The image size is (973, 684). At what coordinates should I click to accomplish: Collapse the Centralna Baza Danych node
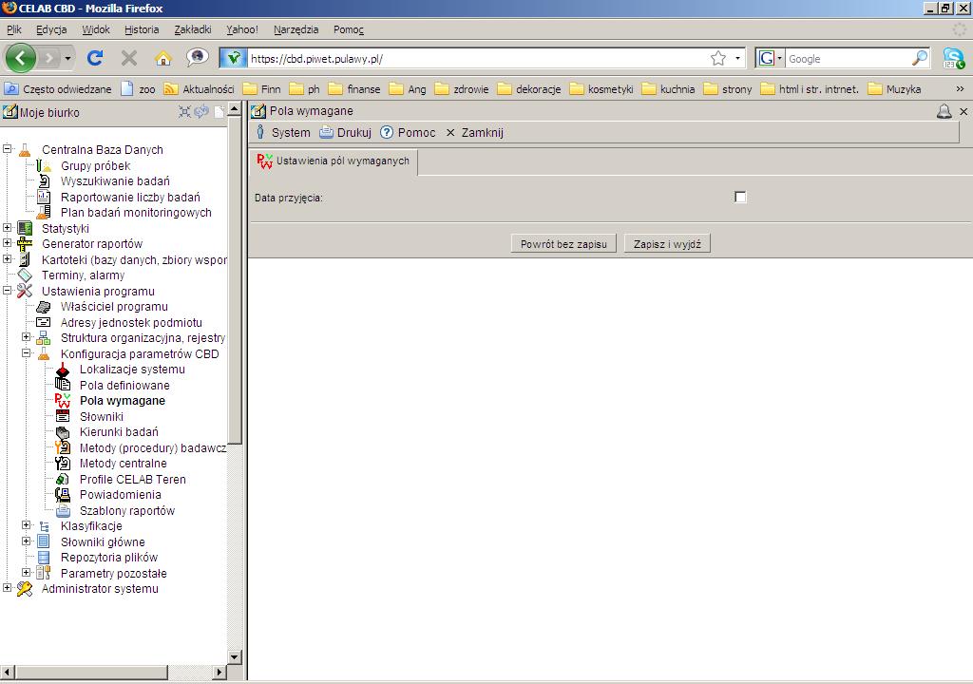(7, 149)
